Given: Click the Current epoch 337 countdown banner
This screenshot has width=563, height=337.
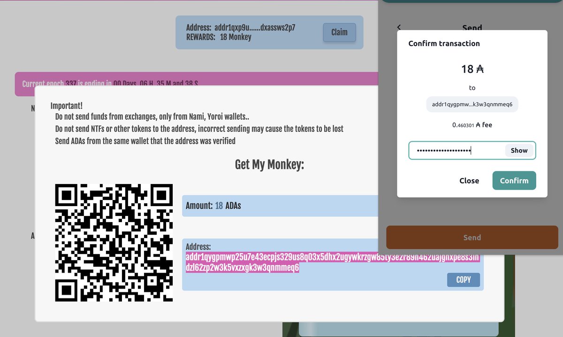Looking at the screenshot, I should (196, 84).
